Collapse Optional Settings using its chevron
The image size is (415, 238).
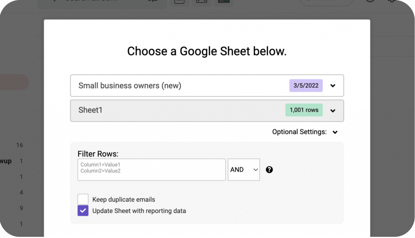coord(335,132)
